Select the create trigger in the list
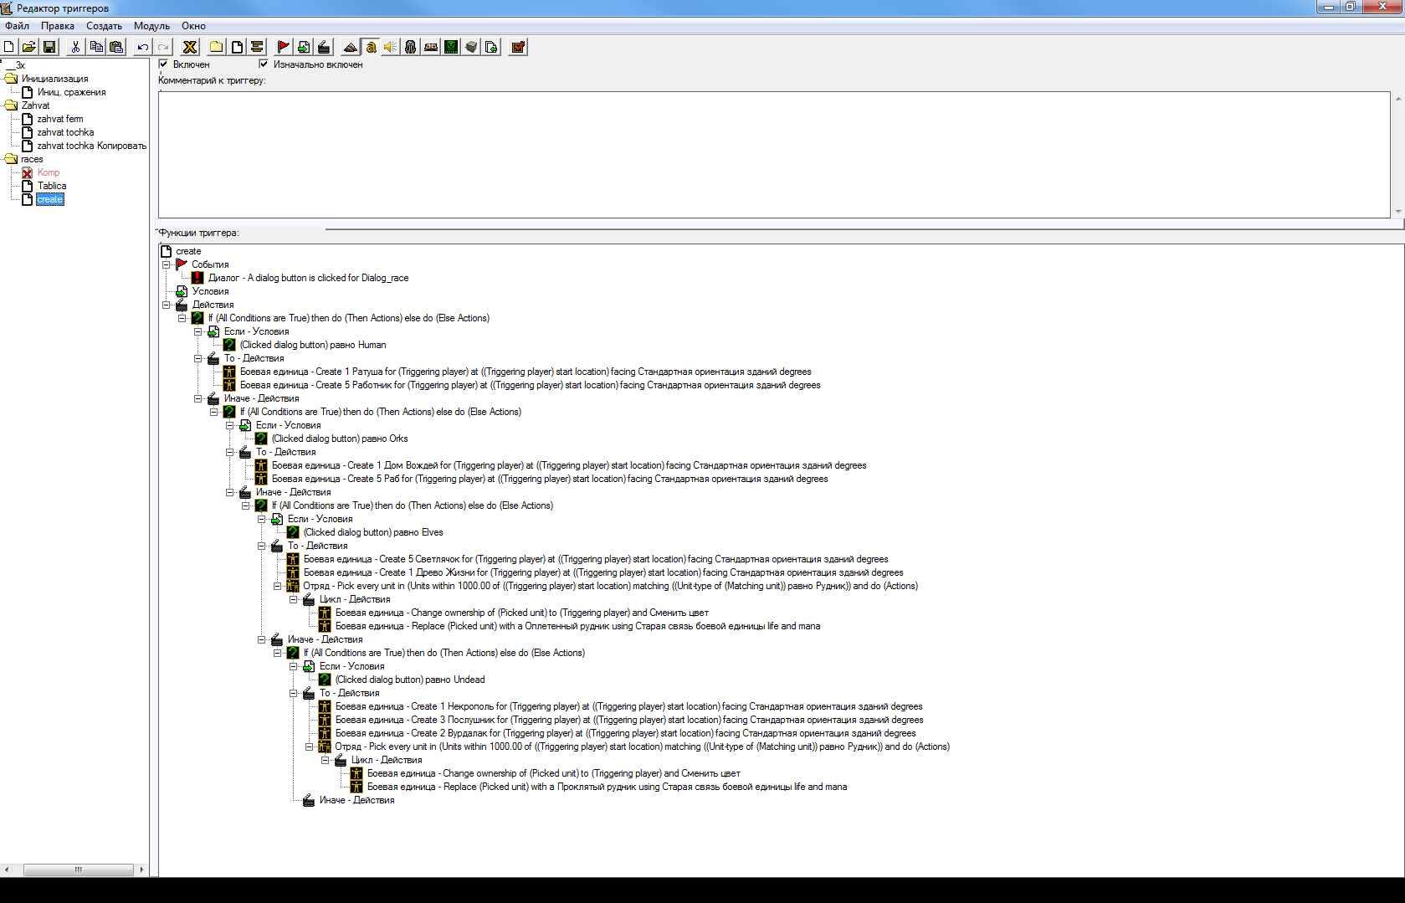The width and height of the screenshot is (1405, 903). [x=50, y=199]
